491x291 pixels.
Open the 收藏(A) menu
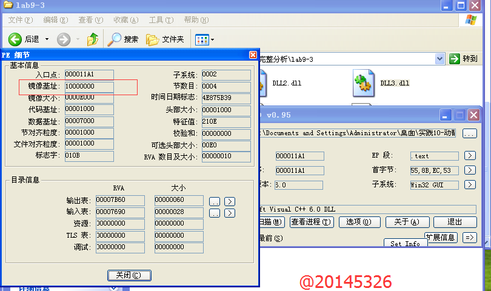[125, 20]
